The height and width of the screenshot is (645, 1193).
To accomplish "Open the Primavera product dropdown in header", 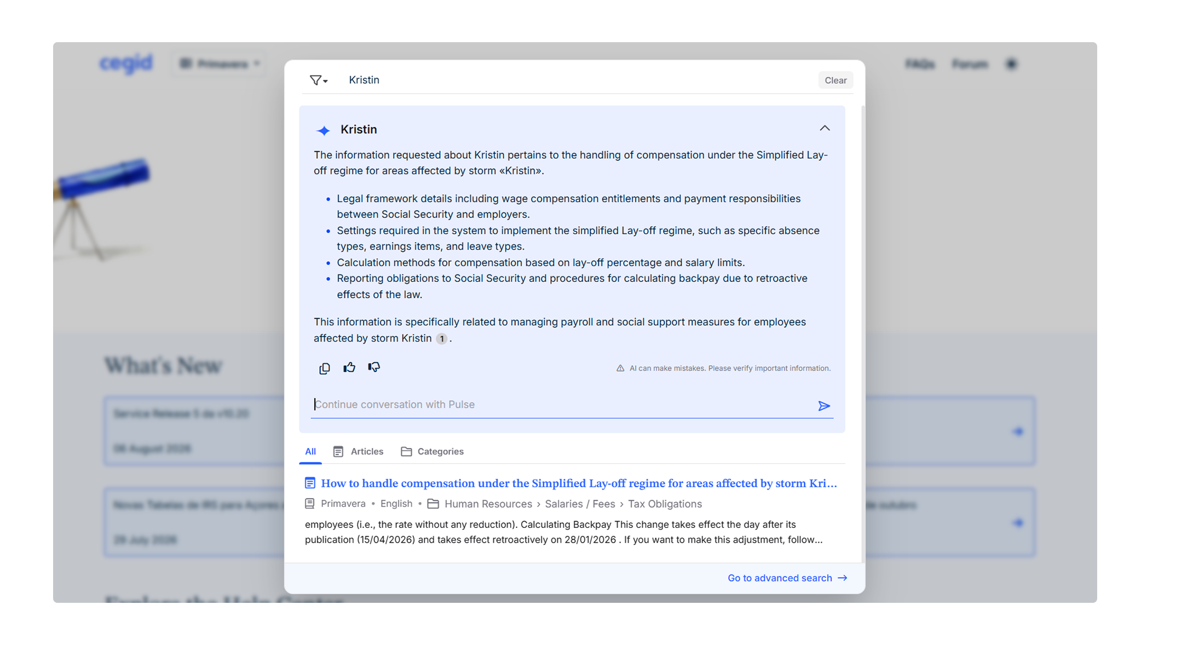I will (220, 64).
